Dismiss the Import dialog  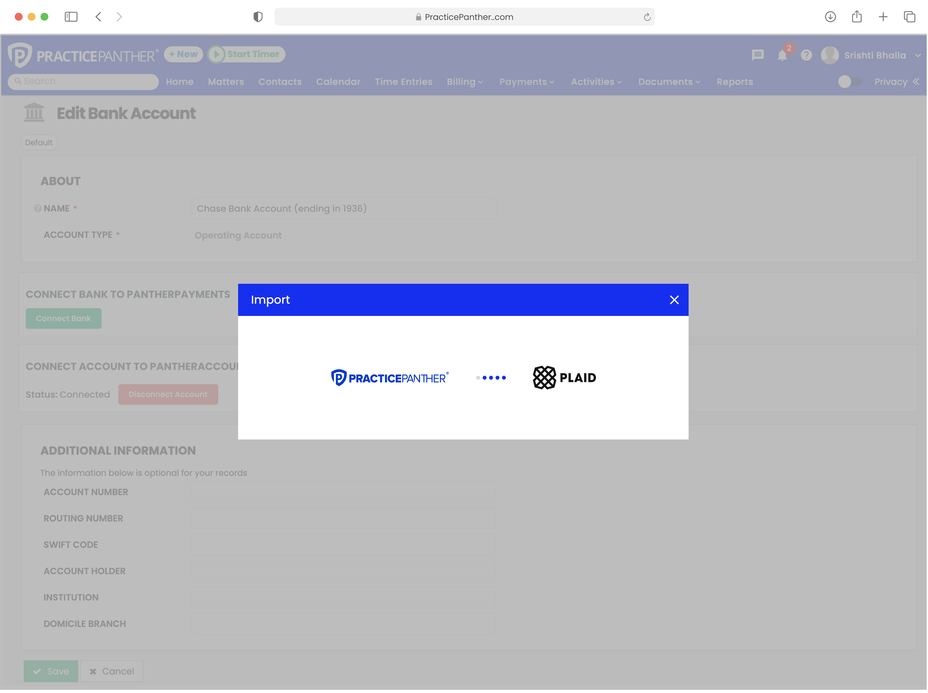coord(674,300)
